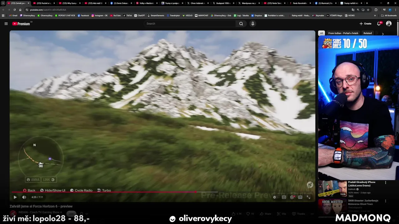Select 'From Indian - Pořad o hrách' chip
399x224 pixels.
point(343,33)
